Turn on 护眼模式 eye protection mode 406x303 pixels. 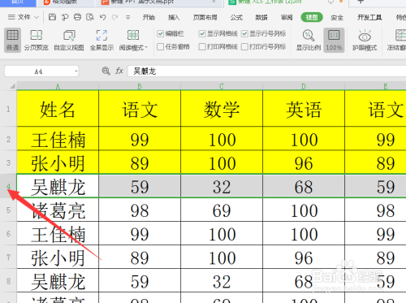[365, 40]
